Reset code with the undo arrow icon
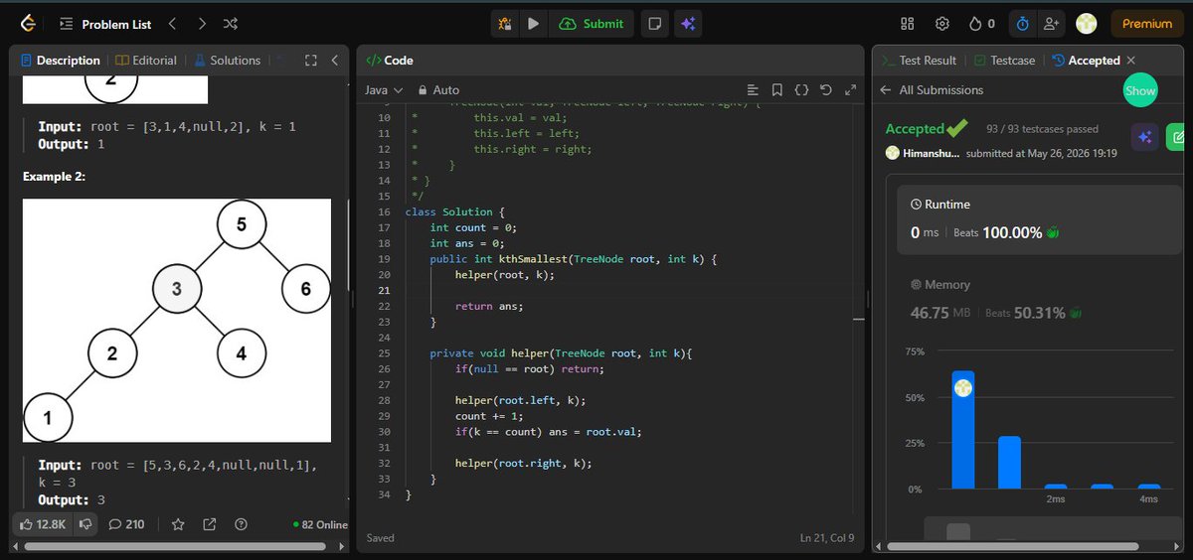 825,90
